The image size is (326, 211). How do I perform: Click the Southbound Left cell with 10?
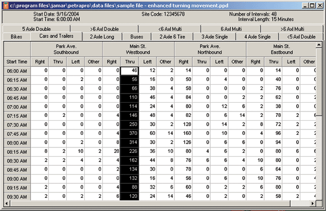(76, 151)
